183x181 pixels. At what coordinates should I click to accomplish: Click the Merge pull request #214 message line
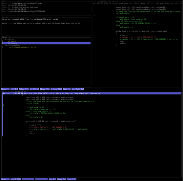pos(30,19)
